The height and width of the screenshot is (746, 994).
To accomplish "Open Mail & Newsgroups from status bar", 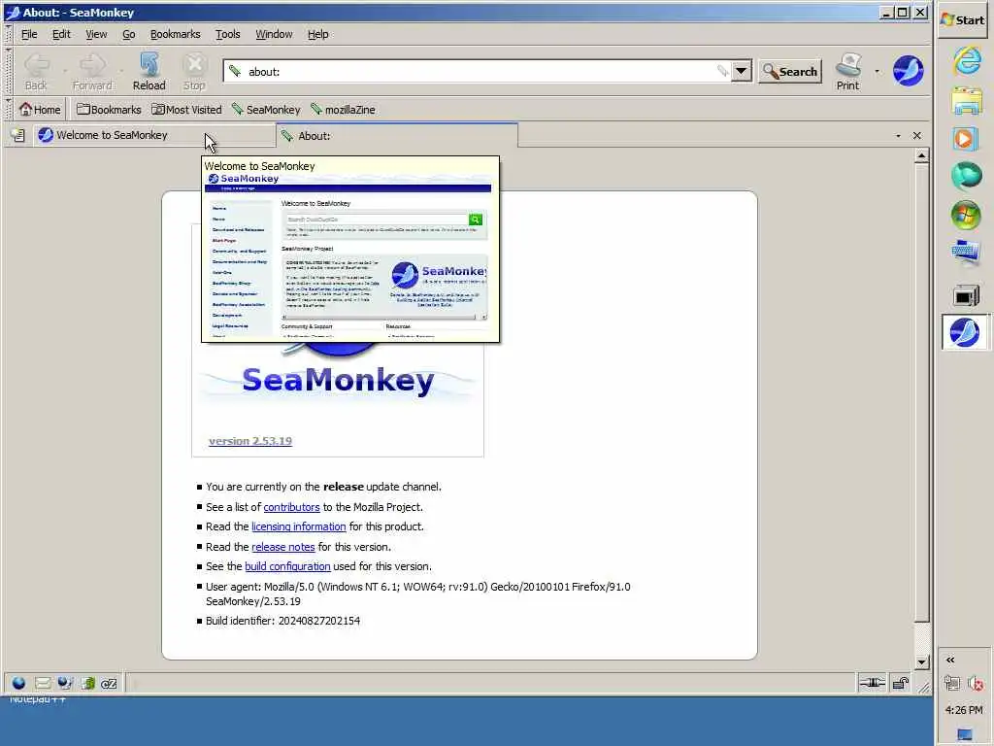I will (x=43, y=683).
